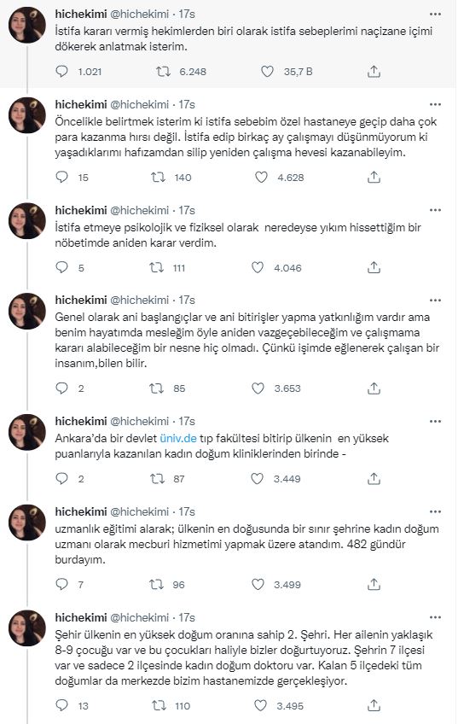Share the first tweet about istifa kararı
Screen dimensions: 458x724
374,72
